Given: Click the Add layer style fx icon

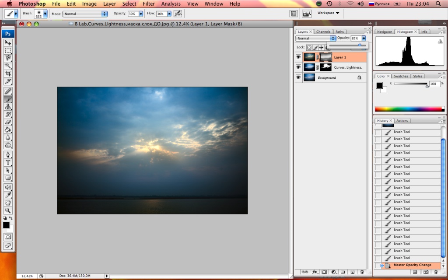Looking at the screenshot, I should tap(314, 272).
